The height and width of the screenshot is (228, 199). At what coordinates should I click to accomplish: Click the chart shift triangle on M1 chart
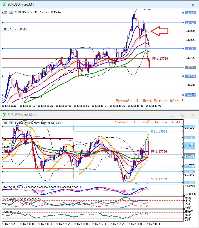coord(149,10)
